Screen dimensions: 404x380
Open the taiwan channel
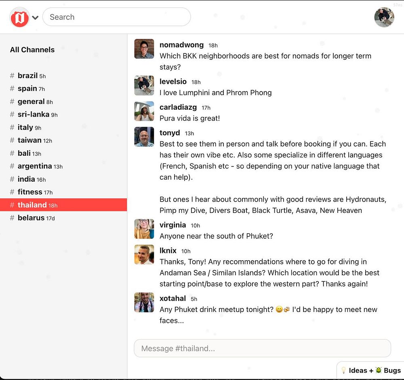click(x=63, y=140)
